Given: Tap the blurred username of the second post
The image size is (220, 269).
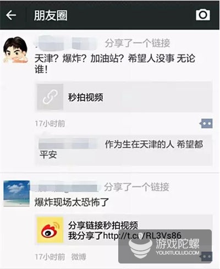Looking at the screenshot, I should [65, 188].
